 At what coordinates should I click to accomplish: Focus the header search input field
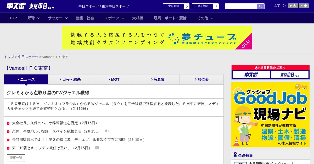point(241,6)
